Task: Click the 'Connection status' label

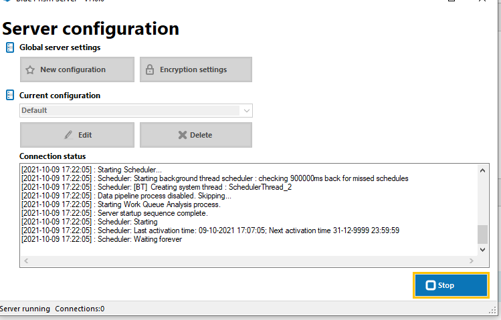Action: point(52,156)
